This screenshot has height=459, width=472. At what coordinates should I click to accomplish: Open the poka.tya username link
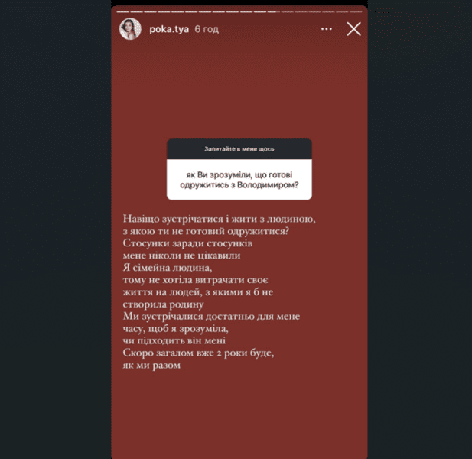169,29
